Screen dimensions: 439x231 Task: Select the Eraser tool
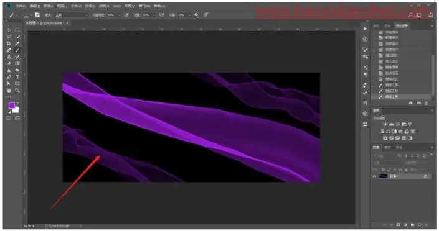coord(9,64)
